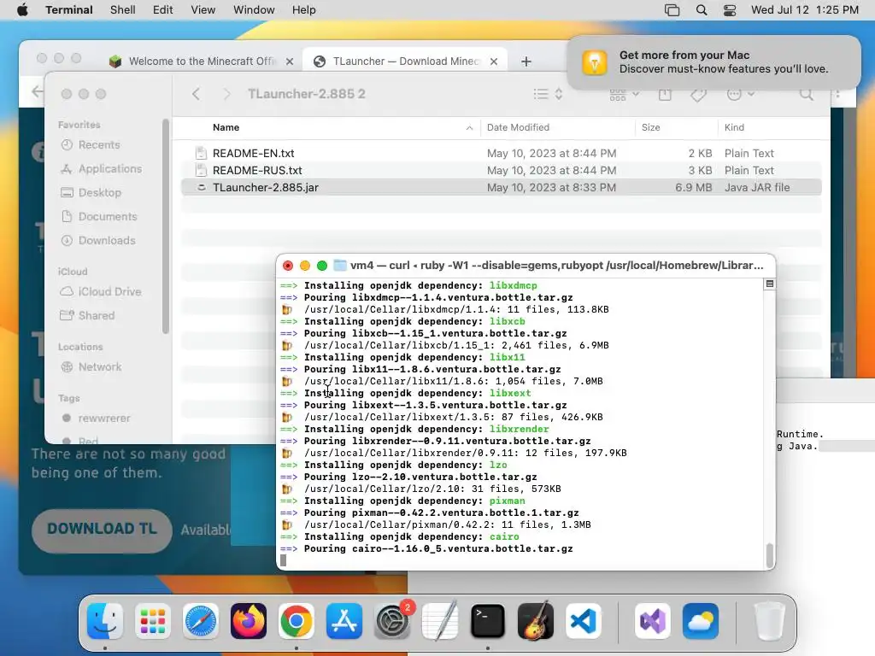Open the Finder group-by dropdown
The image size is (875, 656).
pyautogui.click(x=624, y=94)
